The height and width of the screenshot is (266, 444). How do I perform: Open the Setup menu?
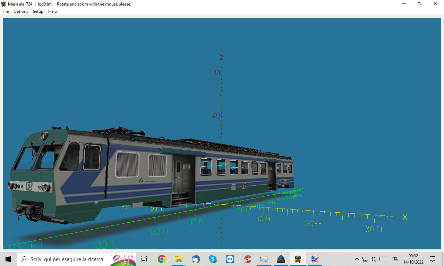pos(38,11)
